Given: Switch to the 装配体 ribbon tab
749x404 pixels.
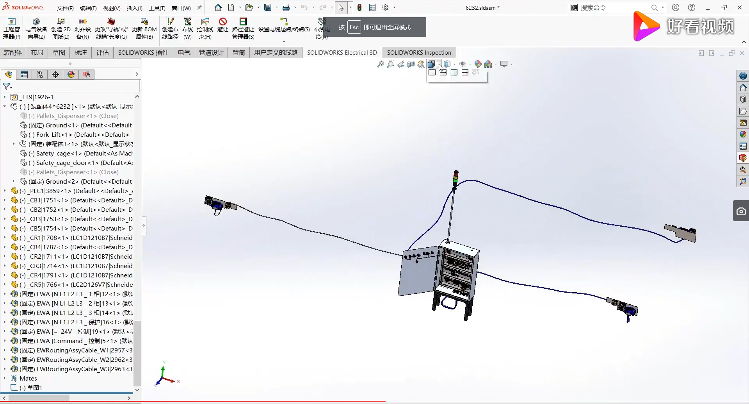Looking at the screenshot, I should tap(13, 52).
